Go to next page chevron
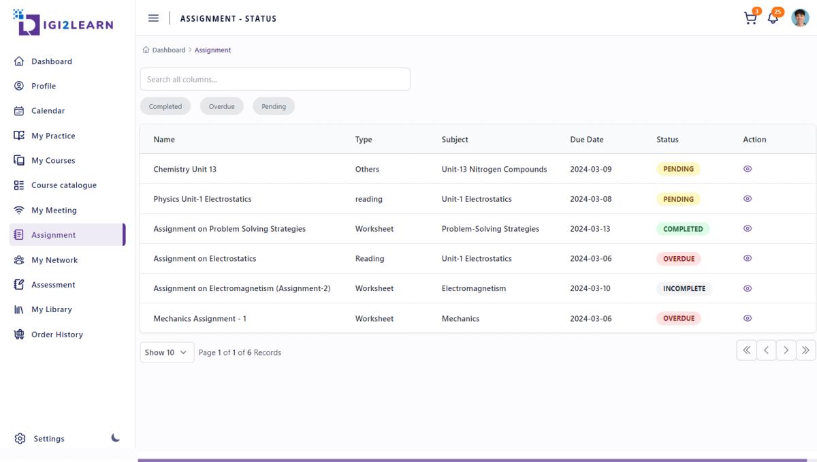The height and width of the screenshot is (462, 817). point(786,350)
